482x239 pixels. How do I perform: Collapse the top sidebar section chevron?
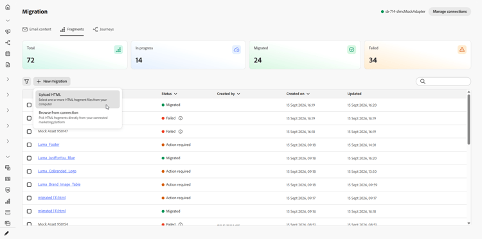[x=8, y=21]
